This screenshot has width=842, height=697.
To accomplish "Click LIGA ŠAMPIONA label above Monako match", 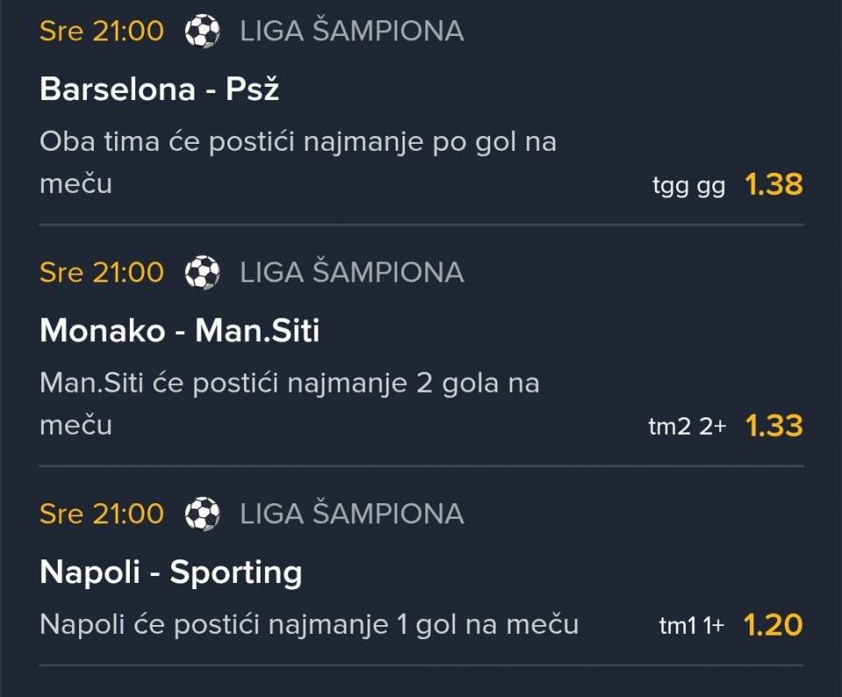I will 352,273.
